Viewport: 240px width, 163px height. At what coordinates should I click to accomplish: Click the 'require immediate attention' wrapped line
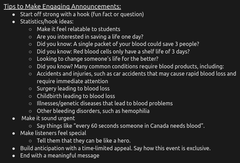(x=72, y=81)
